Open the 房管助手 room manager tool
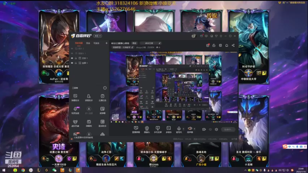Image resolution: width=308 pixels, height=173 pixels. coord(89,98)
